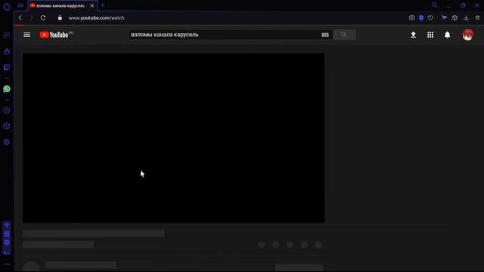484x272 pixels.
Task: Click the wifi-shaped icon in bottom sidebar group
Action: click(x=7, y=225)
